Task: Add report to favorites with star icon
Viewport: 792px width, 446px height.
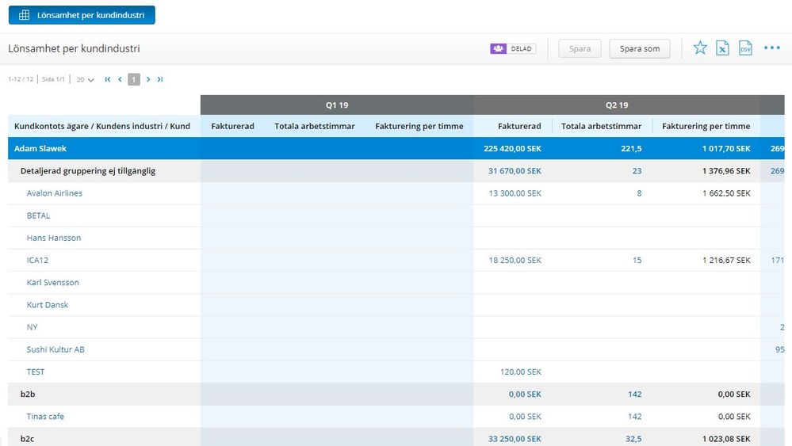Action: tap(700, 48)
